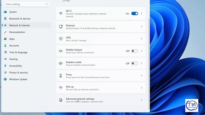Enable the Mobile hotspot toggle
Viewport: 205px width, 115px height.
click(x=135, y=51)
